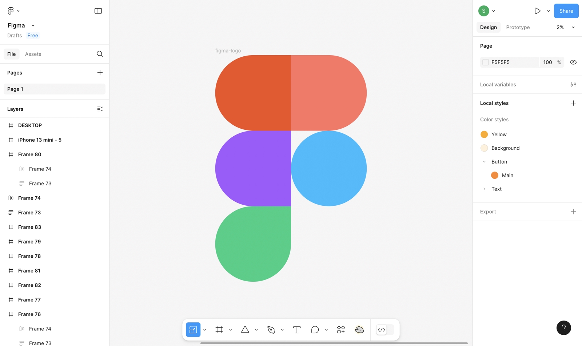The height and width of the screenshot is (346, 582).
Task: Open the Actions components tool
Action: tap(341, 330)
